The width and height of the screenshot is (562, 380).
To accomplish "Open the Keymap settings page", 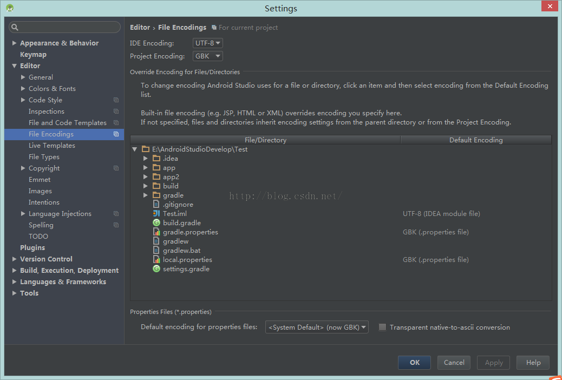I will [33, 55].
